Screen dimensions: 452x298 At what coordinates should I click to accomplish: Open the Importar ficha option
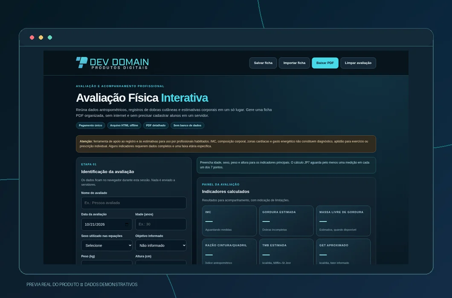click(294, 63)
